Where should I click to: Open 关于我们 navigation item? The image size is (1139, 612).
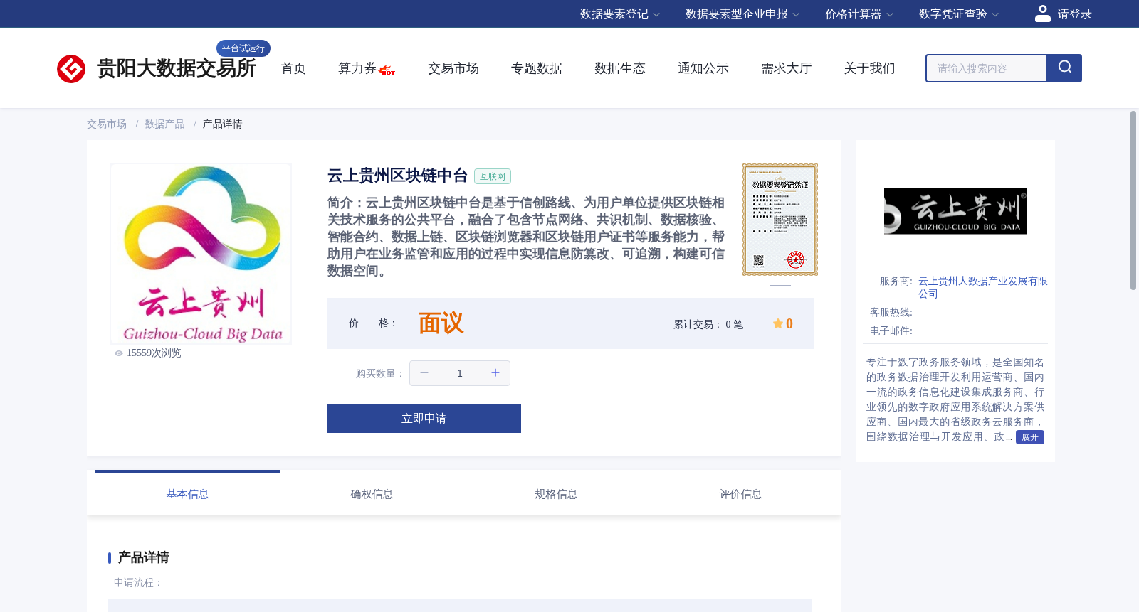tap(870, 68)
